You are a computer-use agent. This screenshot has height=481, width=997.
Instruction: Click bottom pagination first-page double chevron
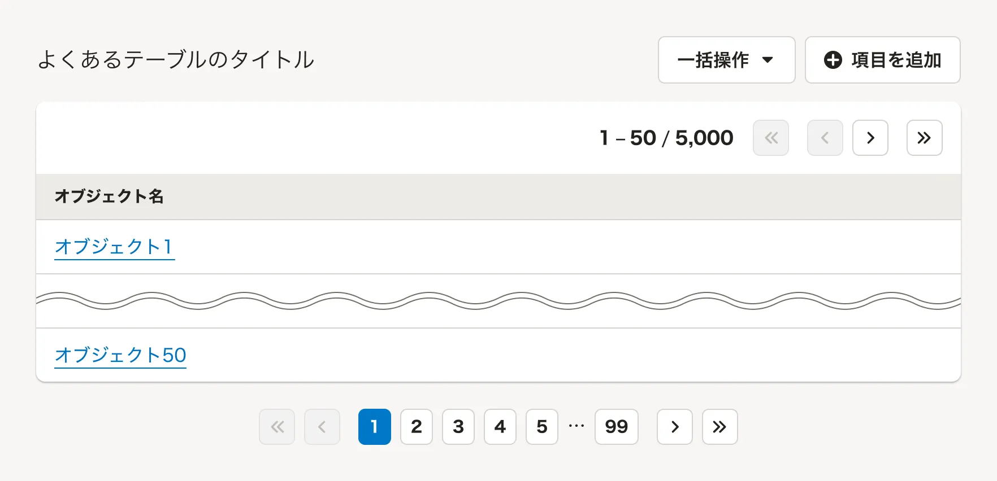(277, 427)
